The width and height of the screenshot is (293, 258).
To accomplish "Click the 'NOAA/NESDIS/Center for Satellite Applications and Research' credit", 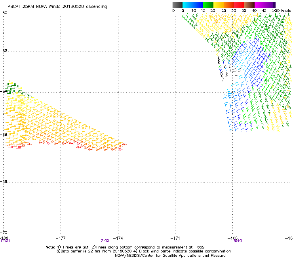I will (x=171, y=256).
